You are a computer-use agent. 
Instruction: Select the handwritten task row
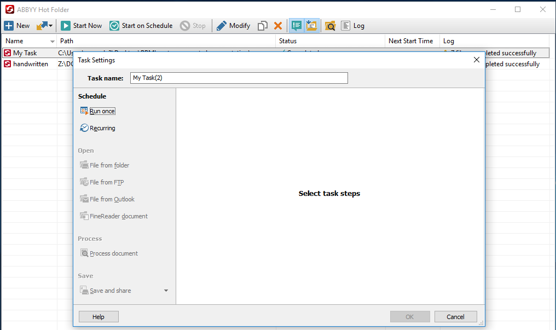[x=30, y=64]
